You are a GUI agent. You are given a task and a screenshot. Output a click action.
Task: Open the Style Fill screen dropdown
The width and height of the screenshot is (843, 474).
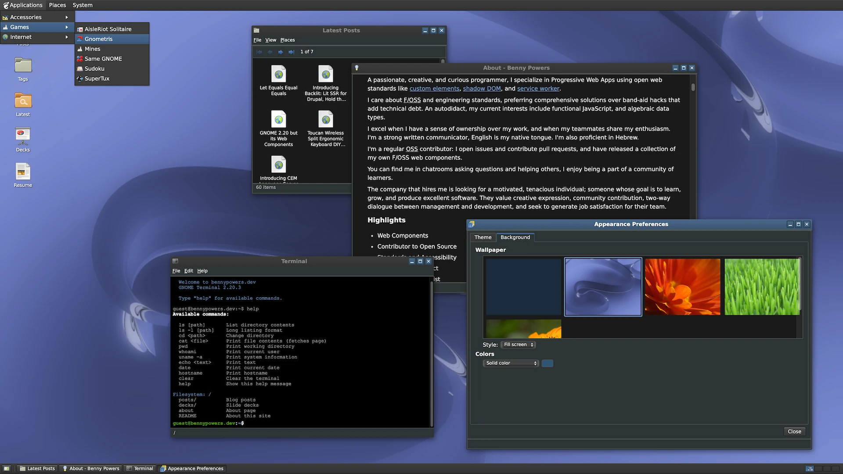click(518, 345)
